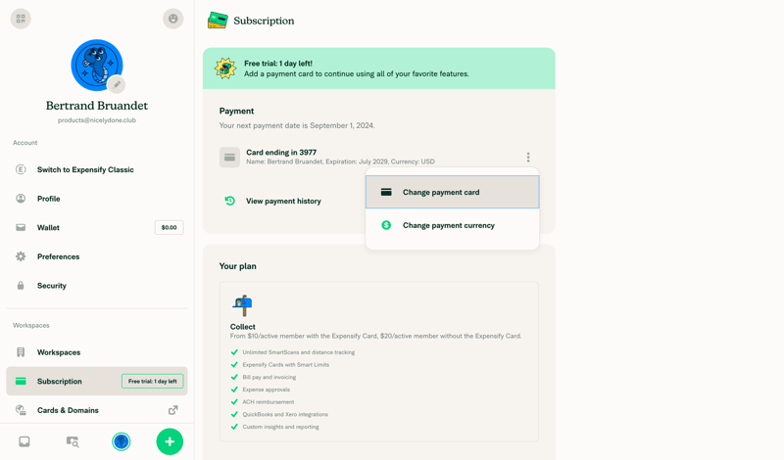Click 'QuickBooks and Xero integrations'
The image size is (784, 460).
(x=285, y=415)
